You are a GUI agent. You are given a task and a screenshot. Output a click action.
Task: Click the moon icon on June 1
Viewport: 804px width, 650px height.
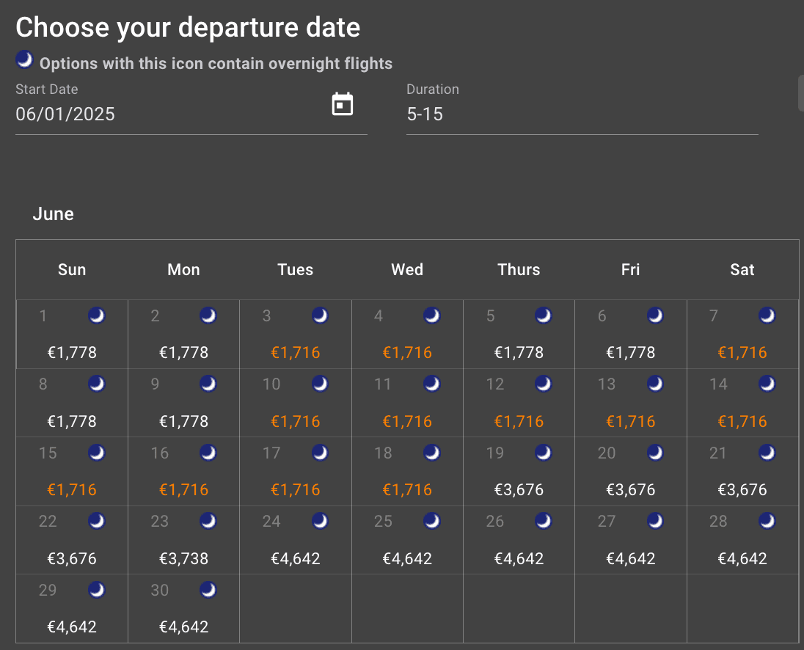(x=97, y=315)
